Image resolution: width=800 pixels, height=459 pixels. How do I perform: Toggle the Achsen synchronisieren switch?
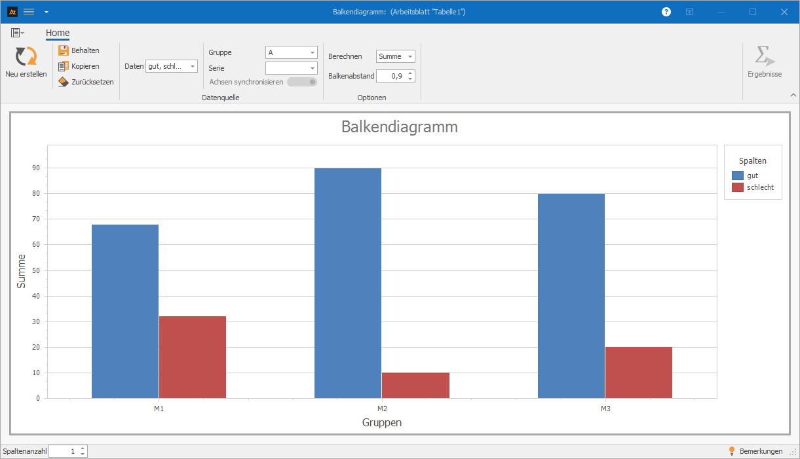click(301, 82)
